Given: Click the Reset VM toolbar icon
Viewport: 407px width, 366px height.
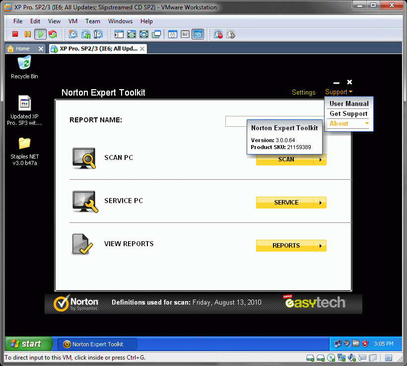Looking at the screenshot, I should [53, 34].
